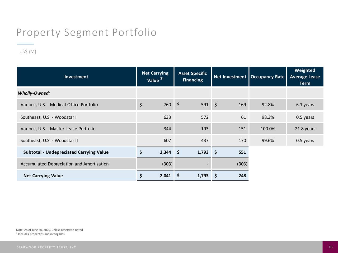This screenshot has height=253, width=338.
Task: Click the '6.1 years' lease term cell
Action: point(305,105)
